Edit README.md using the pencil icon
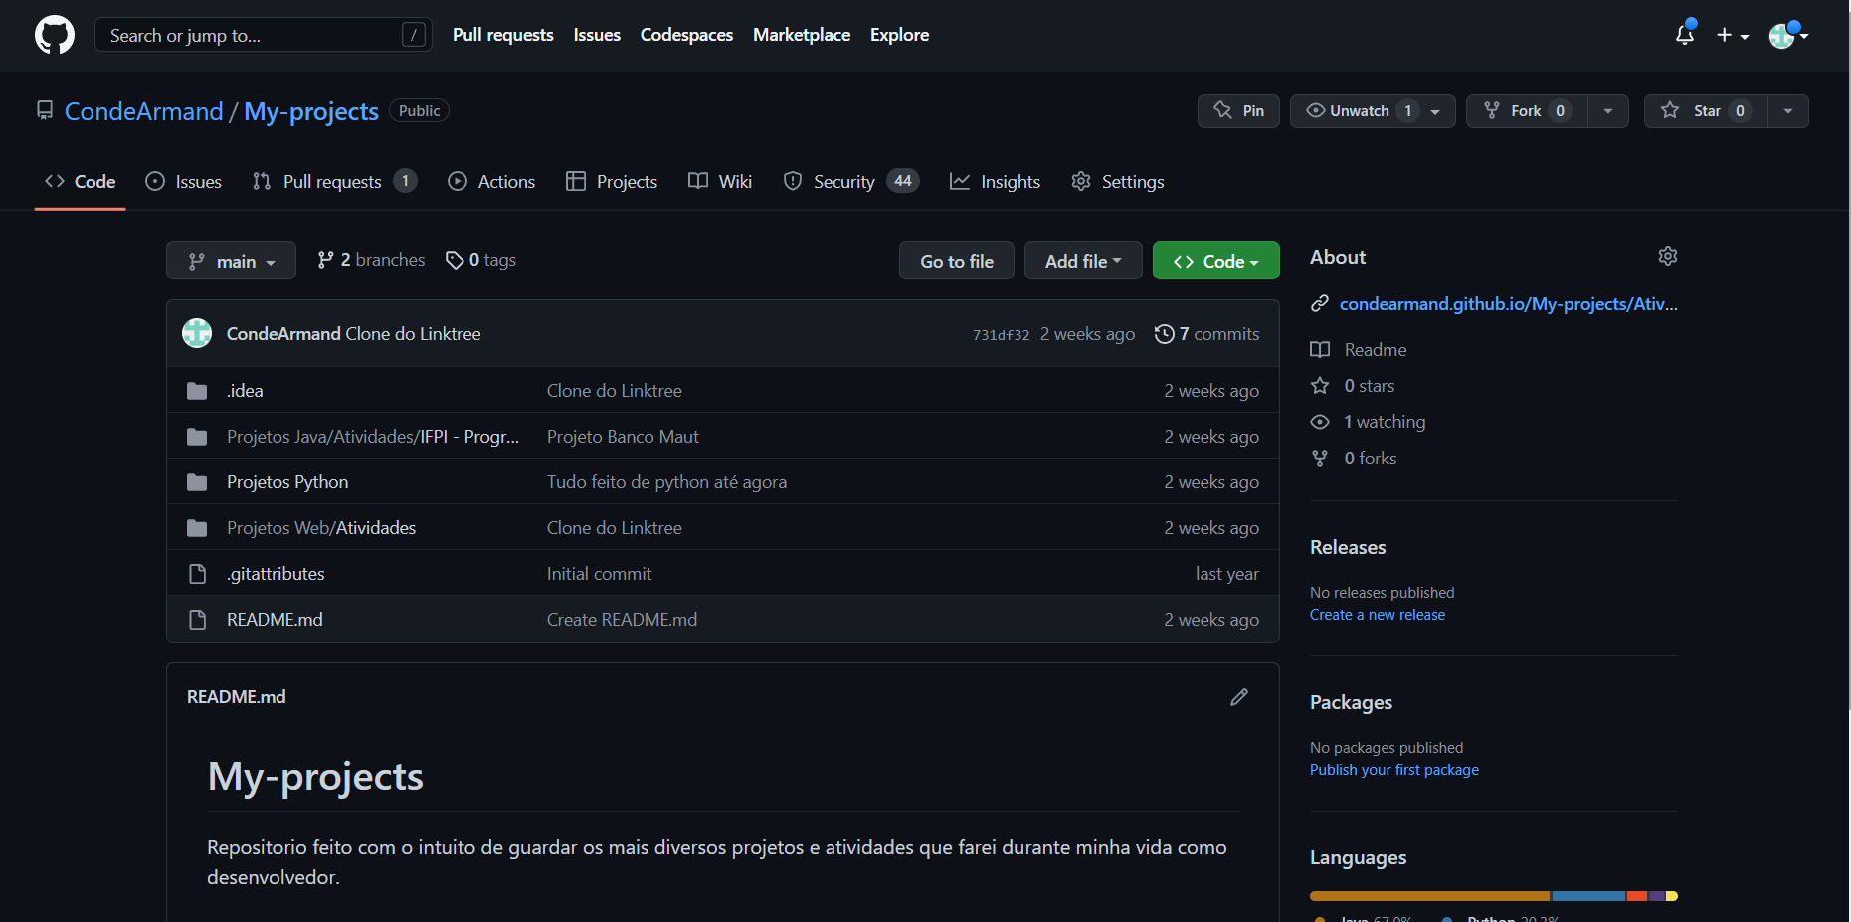The image size is (1851, 922). [1239, 697]
